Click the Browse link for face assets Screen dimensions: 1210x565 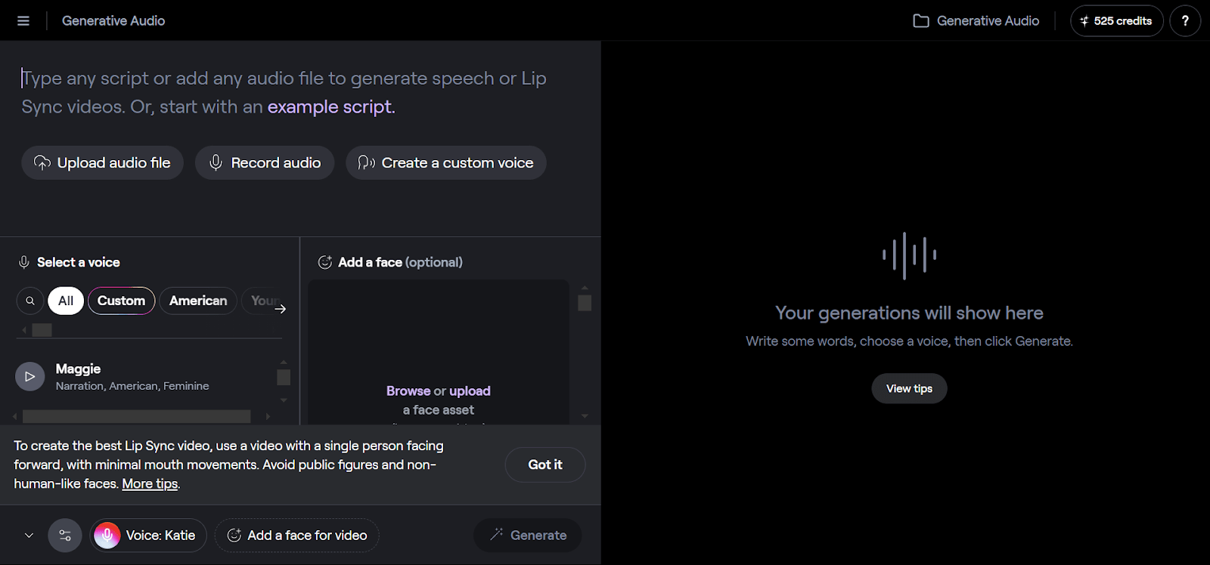coord(408,391)
